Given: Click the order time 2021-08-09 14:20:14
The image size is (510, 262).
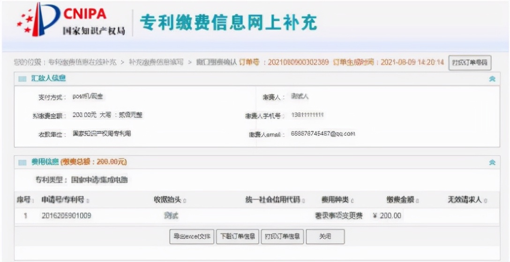Looking at the screenshot, I should pyautogui.click(x=412, y=62).
